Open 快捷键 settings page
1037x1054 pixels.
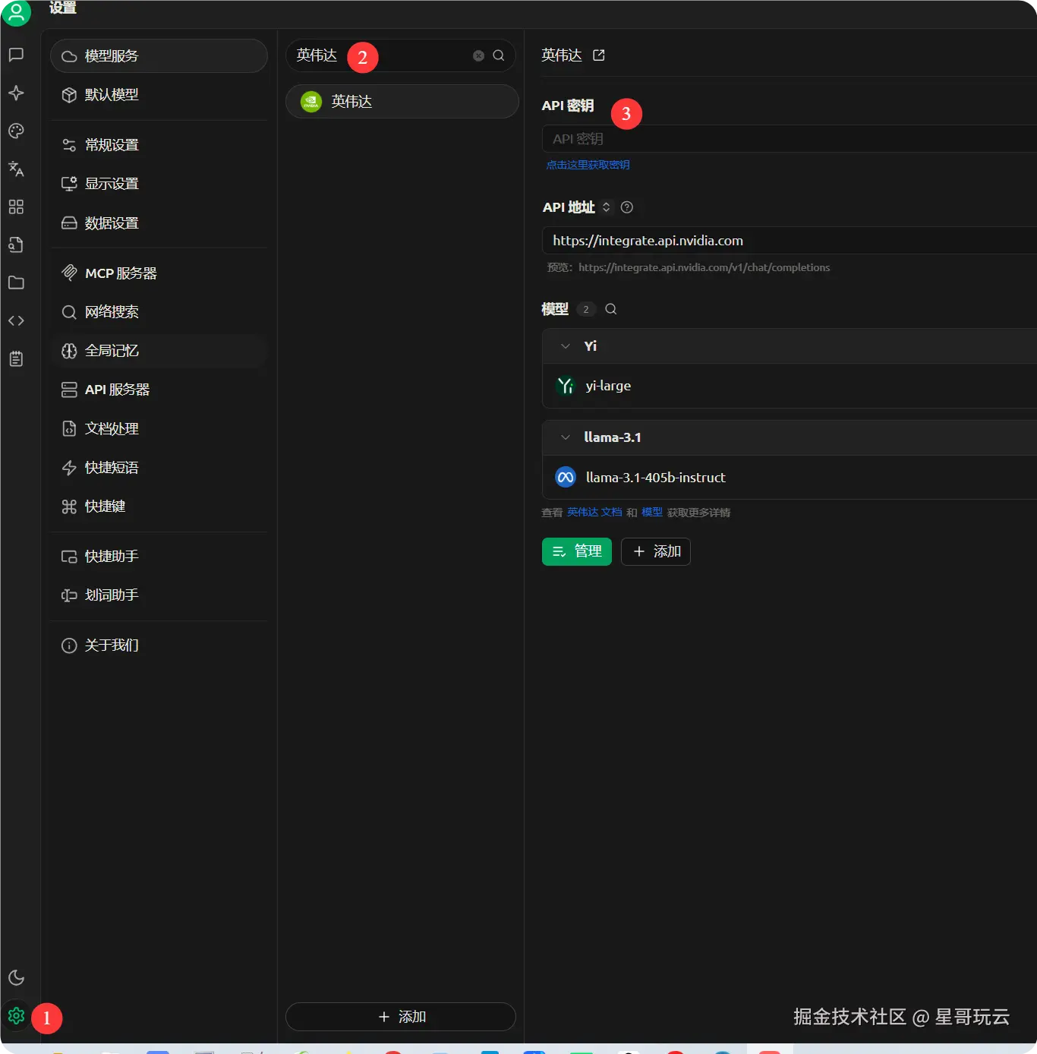pyautogui.click(x=159, y=506)
